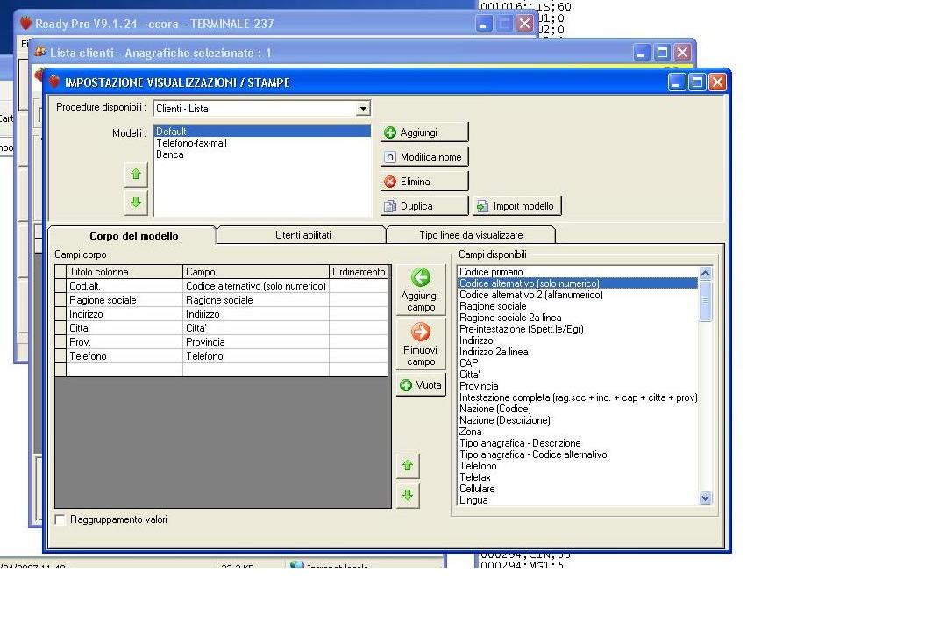Maximize the Lista clienti window
The width and height of the screenshot is (946, 644).
tap(662, 53)
